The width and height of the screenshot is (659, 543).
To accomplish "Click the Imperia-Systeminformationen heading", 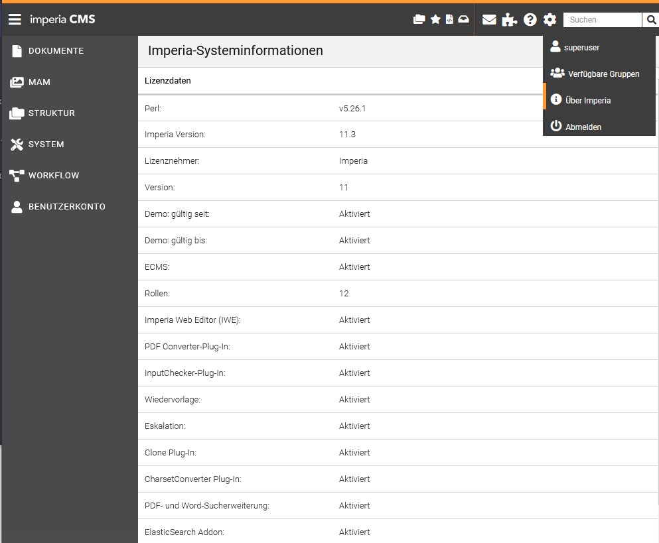I will tap(236, 50).
